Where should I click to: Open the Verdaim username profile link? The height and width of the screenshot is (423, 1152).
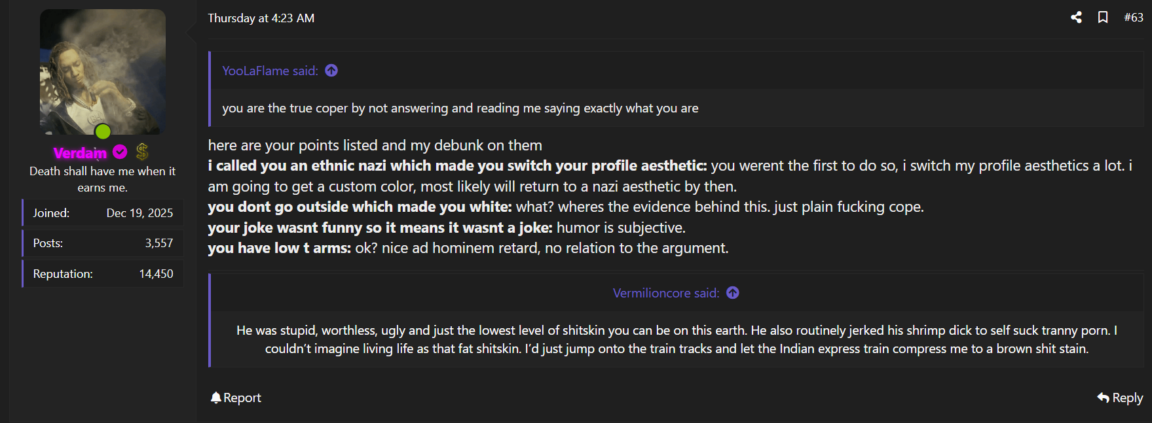click(x=80, y=153)
